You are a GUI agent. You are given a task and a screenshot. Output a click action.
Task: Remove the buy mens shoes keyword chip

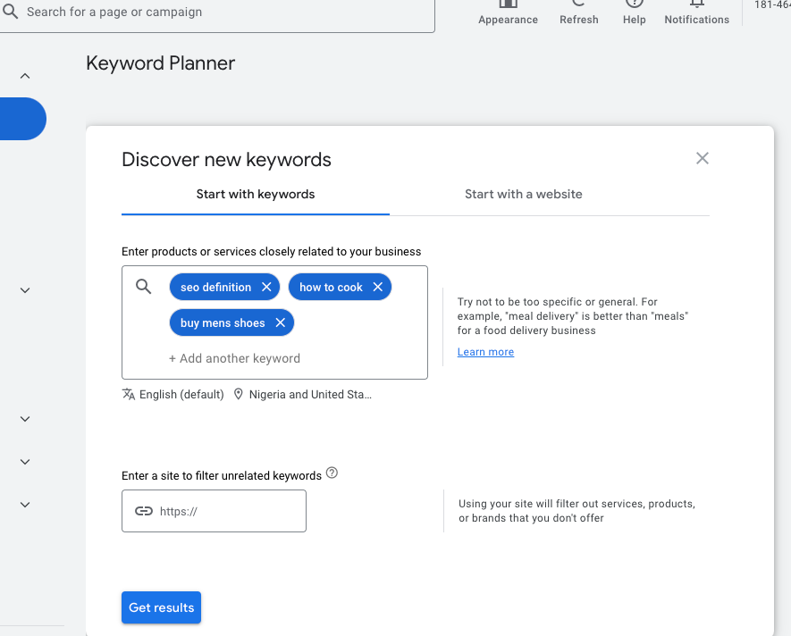[x=280, y=322]
